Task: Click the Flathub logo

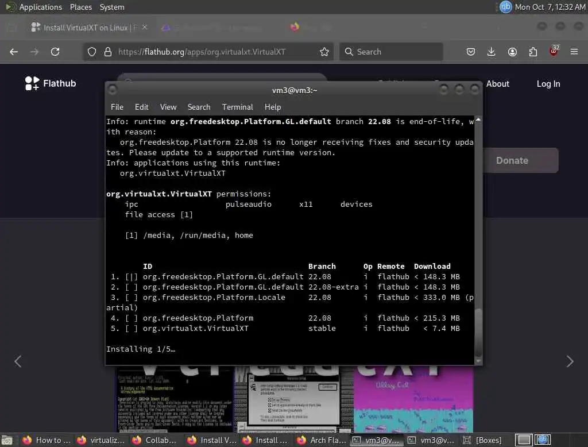Action: click(x=51, y=83)
